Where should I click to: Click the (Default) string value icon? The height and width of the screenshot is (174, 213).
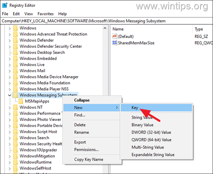(115, 36)
